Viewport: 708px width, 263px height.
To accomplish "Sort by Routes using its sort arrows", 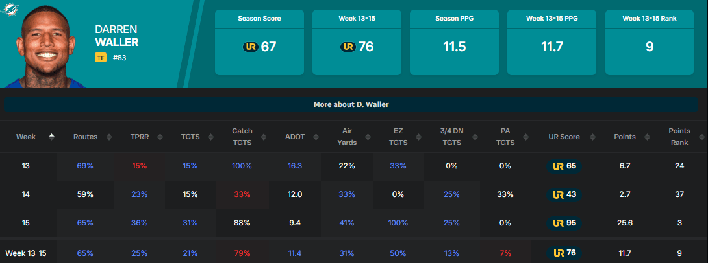I will point(108,137).
